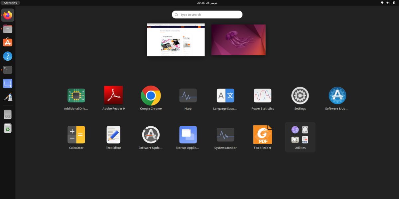The height and width of the screenshot is (199, 399).
Task: Open Adobe Reader 9
Action: (x=113, y=96)
